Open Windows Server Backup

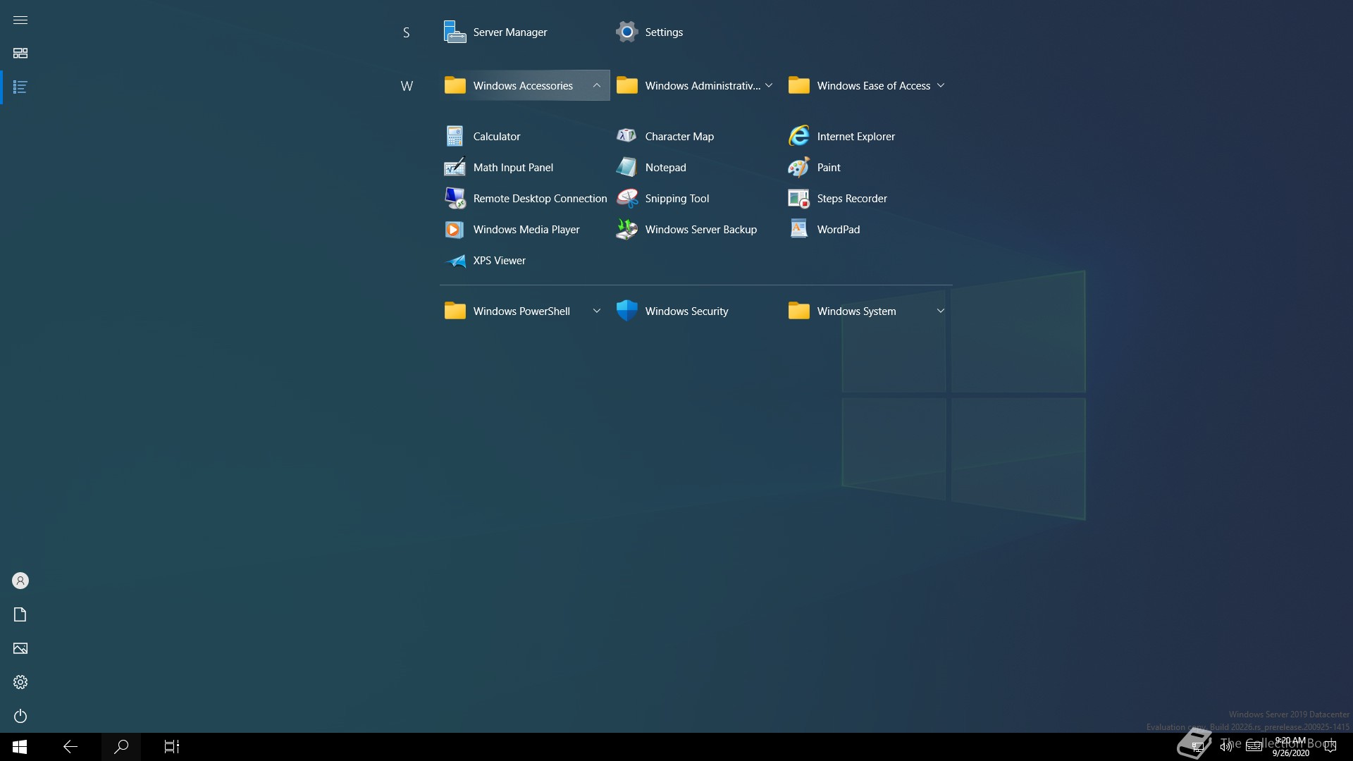coord(696,229)
